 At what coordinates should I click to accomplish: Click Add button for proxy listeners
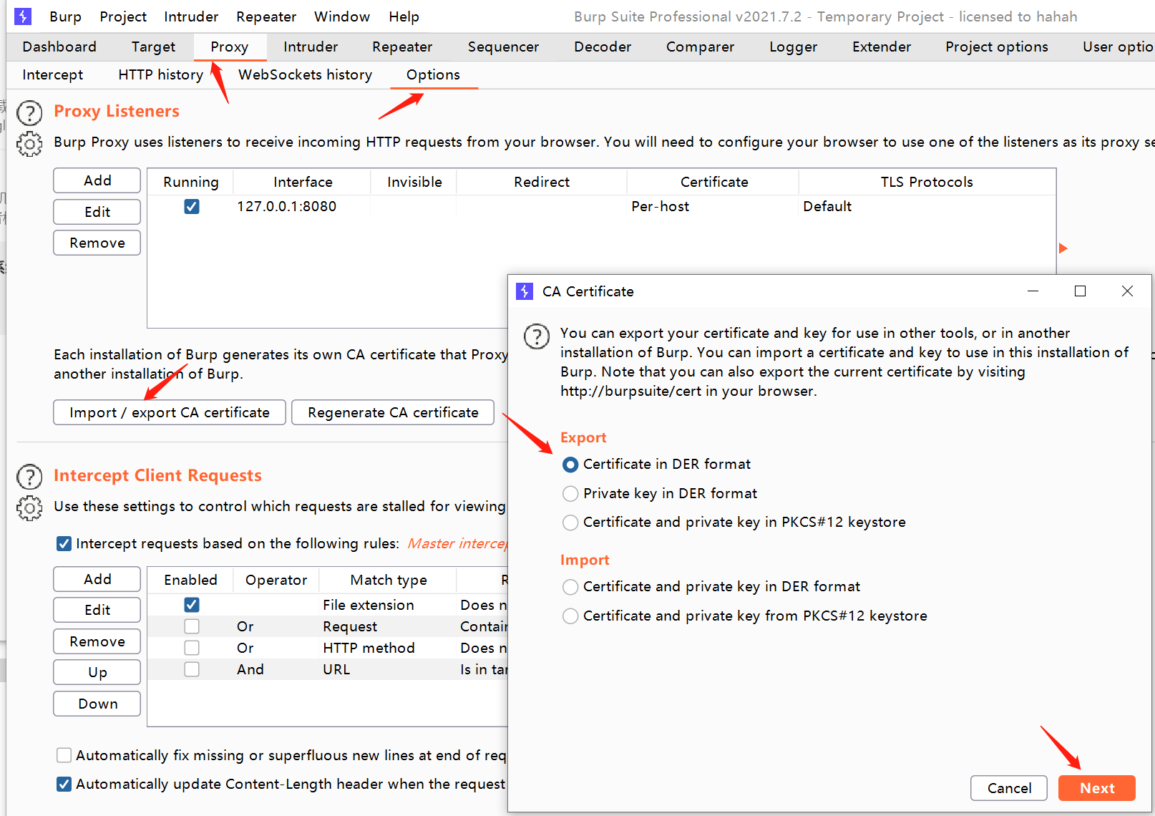pyautogui.click(x=97, y=180)
